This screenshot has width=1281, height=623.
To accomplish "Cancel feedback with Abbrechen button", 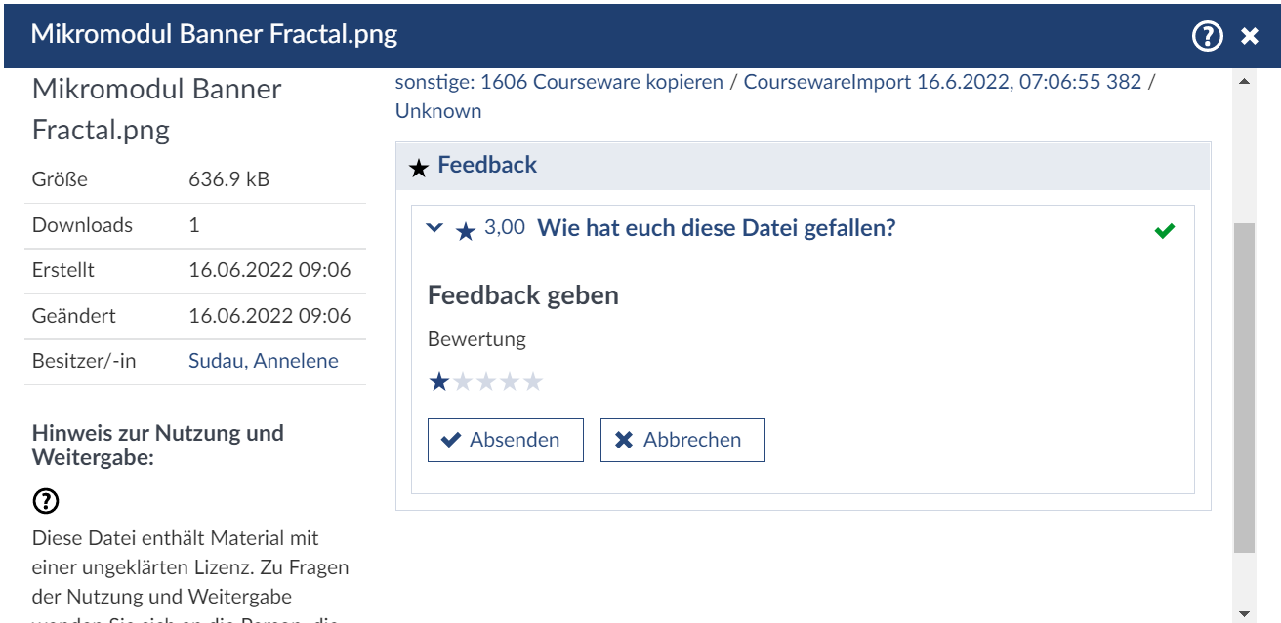I will pyautogui.click(x=682, y=440).
